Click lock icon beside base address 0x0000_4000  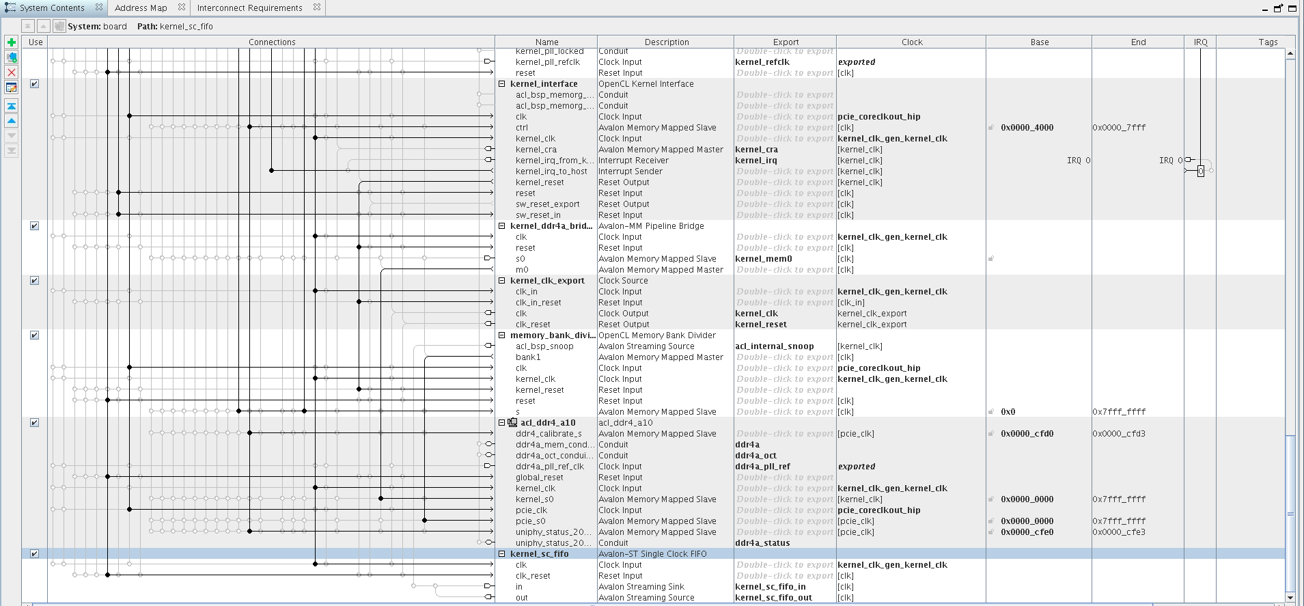pyautogui.click(x=991, y=128)
